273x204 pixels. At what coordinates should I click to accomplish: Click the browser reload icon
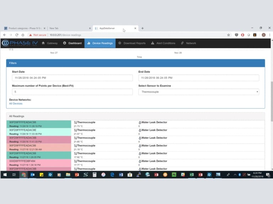(17, 35)
